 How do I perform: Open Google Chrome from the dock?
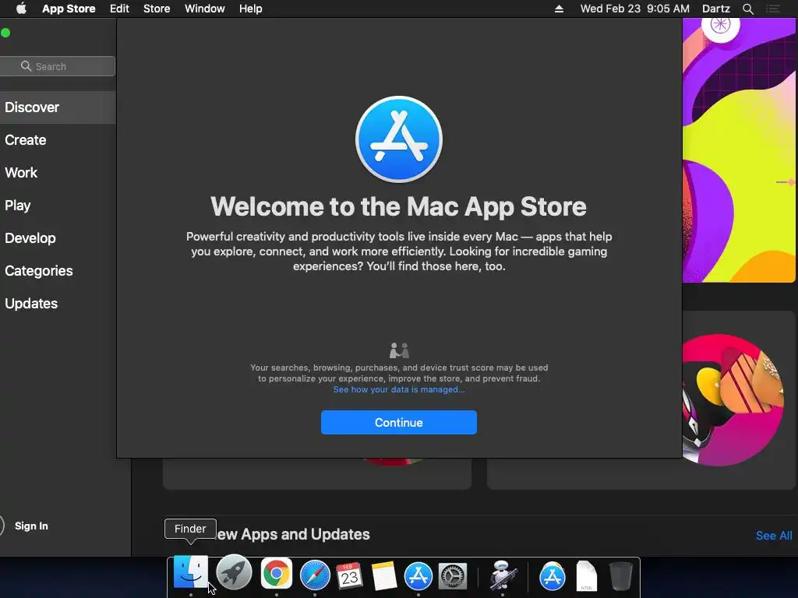pos(277,574)
